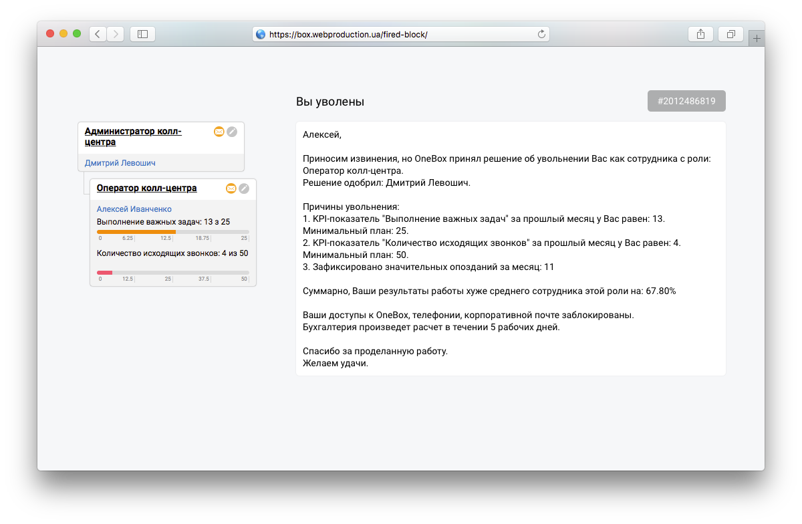Toggle the Safari sidebar button

click(x=142, y=34)
